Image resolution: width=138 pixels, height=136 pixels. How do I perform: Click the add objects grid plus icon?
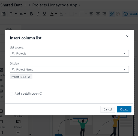tap(112, 14)
